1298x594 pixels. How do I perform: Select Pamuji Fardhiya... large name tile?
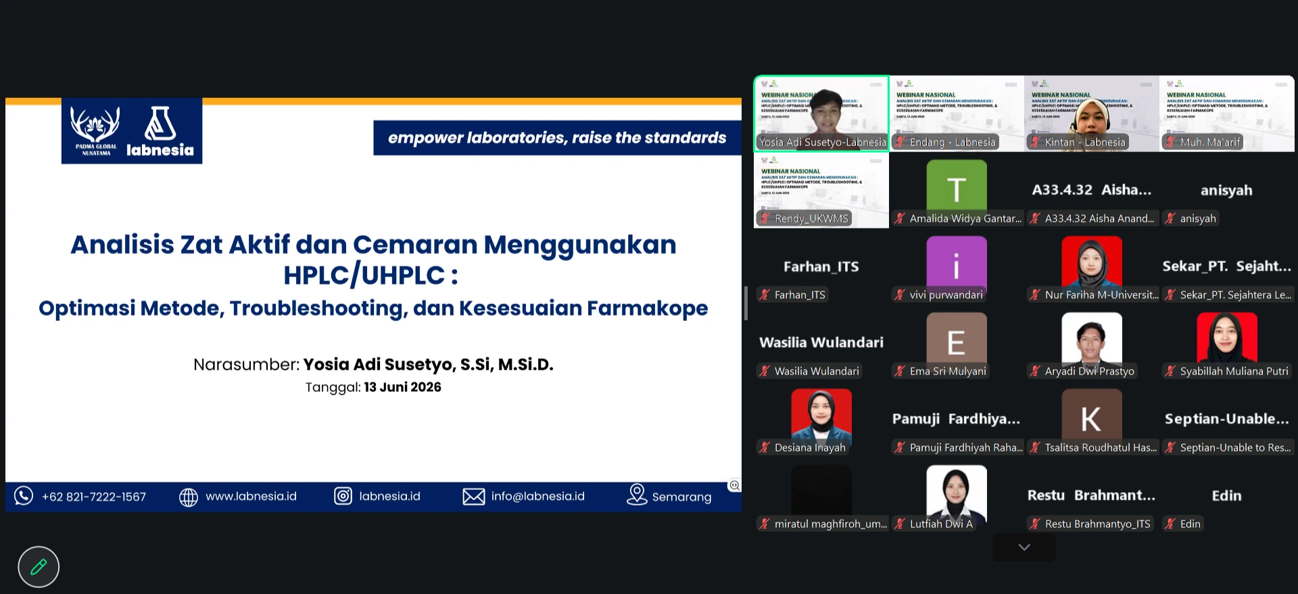tap(957, 419)
